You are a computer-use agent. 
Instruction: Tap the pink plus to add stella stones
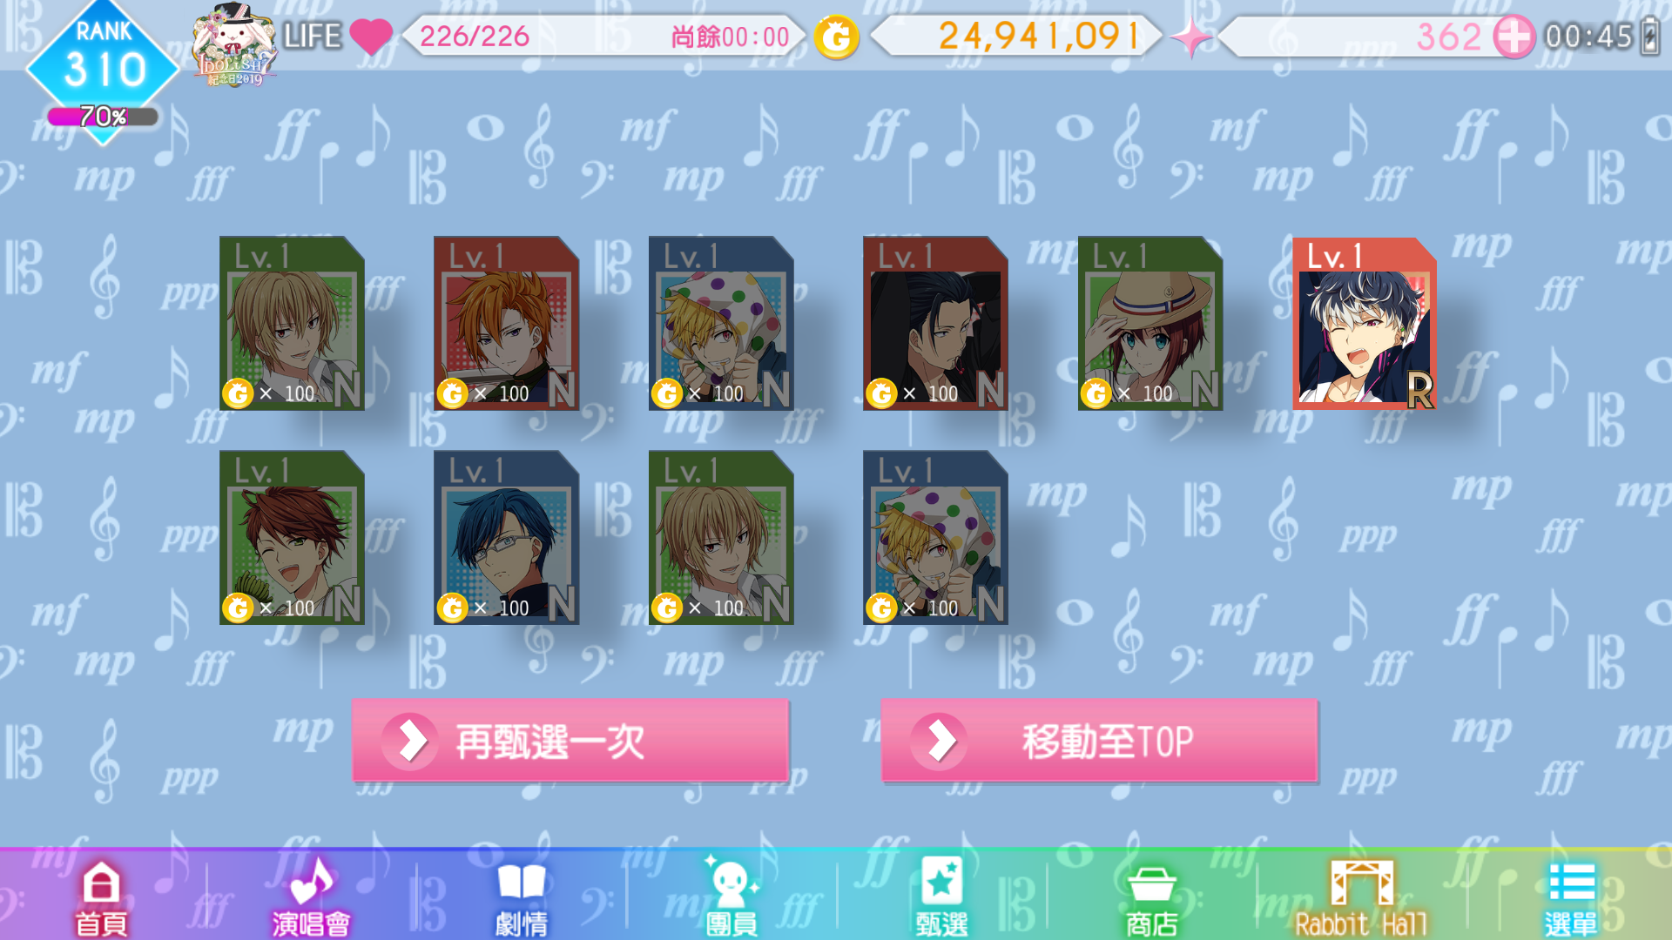click(x=1514, y=37)
